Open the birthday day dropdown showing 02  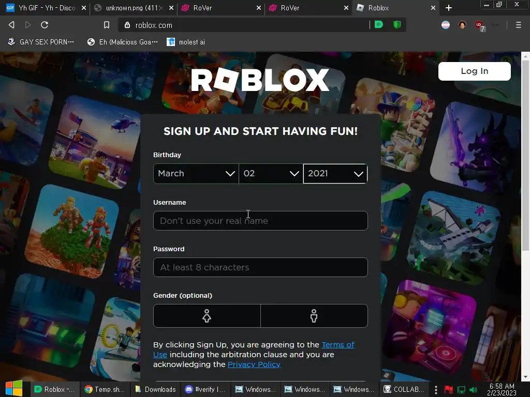[271, 174]
